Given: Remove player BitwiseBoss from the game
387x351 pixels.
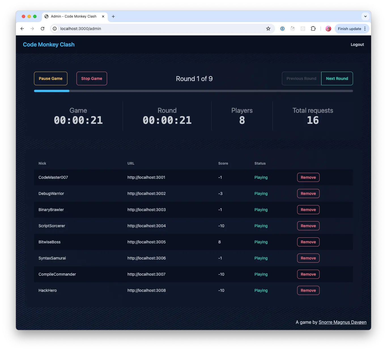Looking at the screenshot, I should pos(308,242).
